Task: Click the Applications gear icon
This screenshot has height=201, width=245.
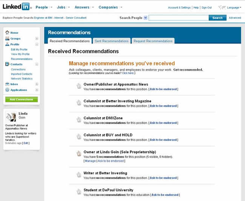Action: 7,90
